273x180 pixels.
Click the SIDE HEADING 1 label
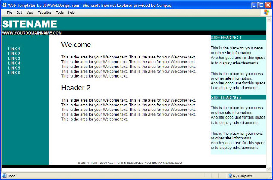tap(226, 38)
